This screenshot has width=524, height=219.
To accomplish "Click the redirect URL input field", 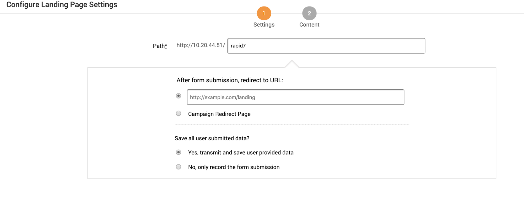I will (295, 97).
